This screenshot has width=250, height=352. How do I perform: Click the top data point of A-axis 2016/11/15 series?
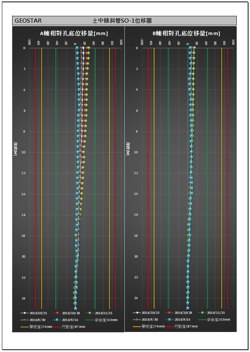[88, 48]
